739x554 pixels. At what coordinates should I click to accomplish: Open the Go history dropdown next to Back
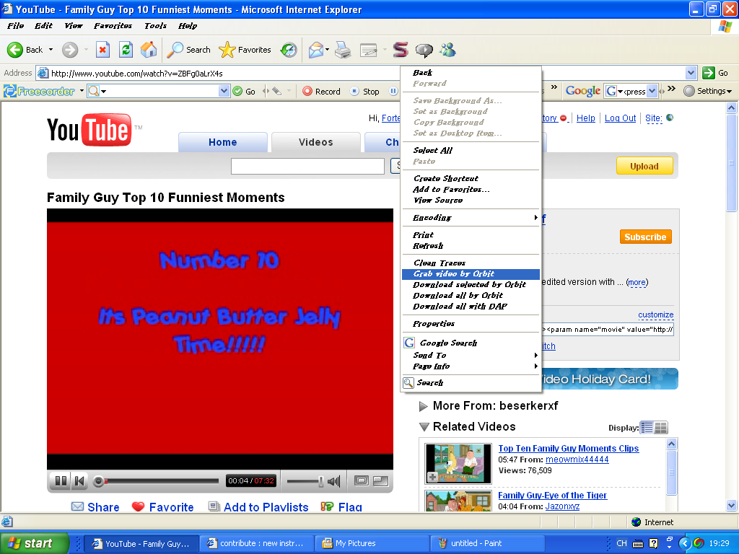pyautogui.click(x=49, y=50)
